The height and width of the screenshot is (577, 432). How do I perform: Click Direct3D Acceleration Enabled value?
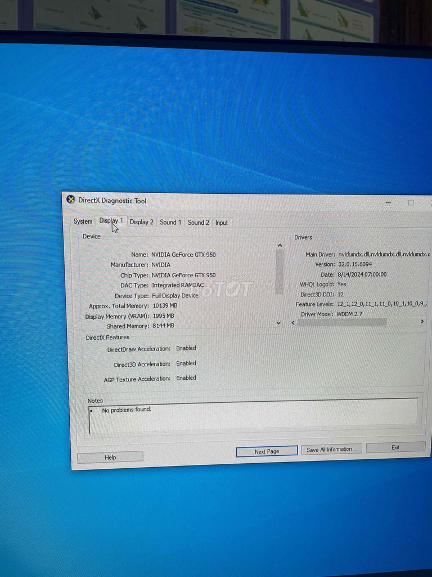coord(186,363)
